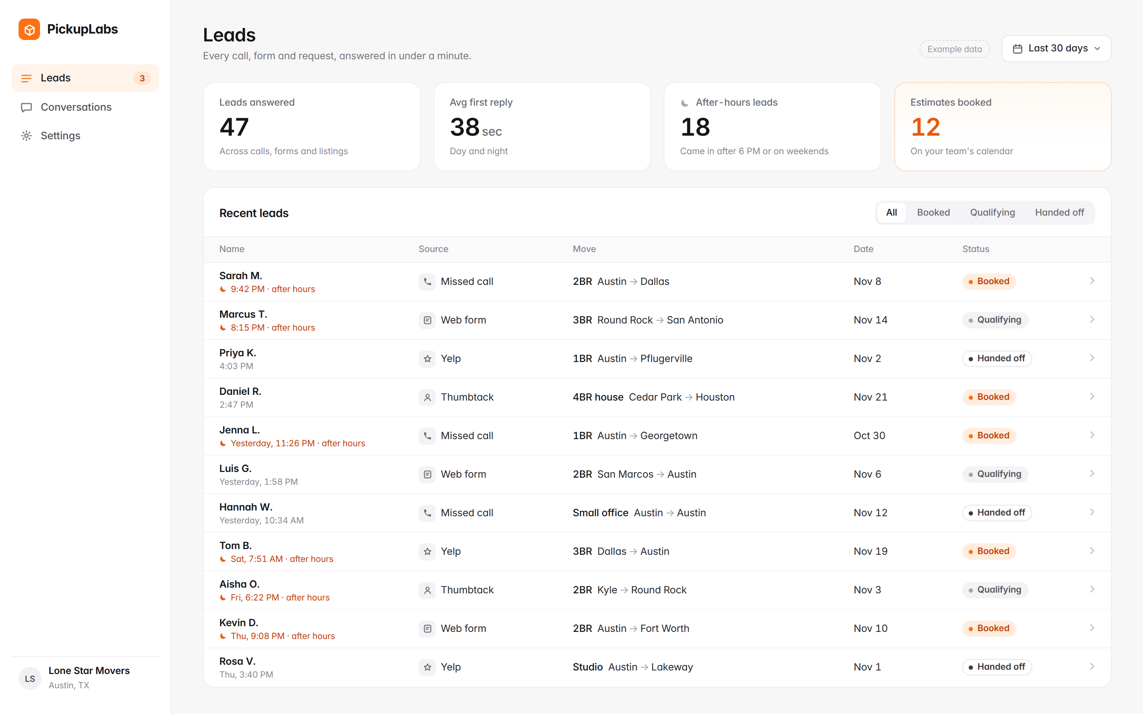Click the Date column header

pyautogui.click(x=863, y=249)
